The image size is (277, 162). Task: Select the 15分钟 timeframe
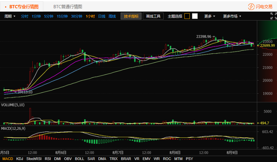(x=62, y=16)
